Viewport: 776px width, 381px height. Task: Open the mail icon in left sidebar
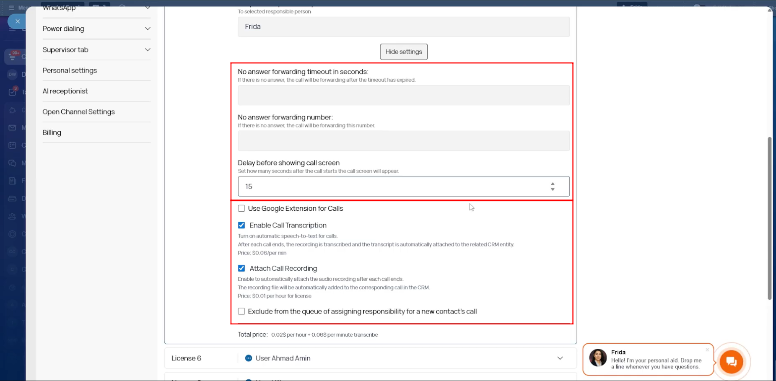[12, 127]
